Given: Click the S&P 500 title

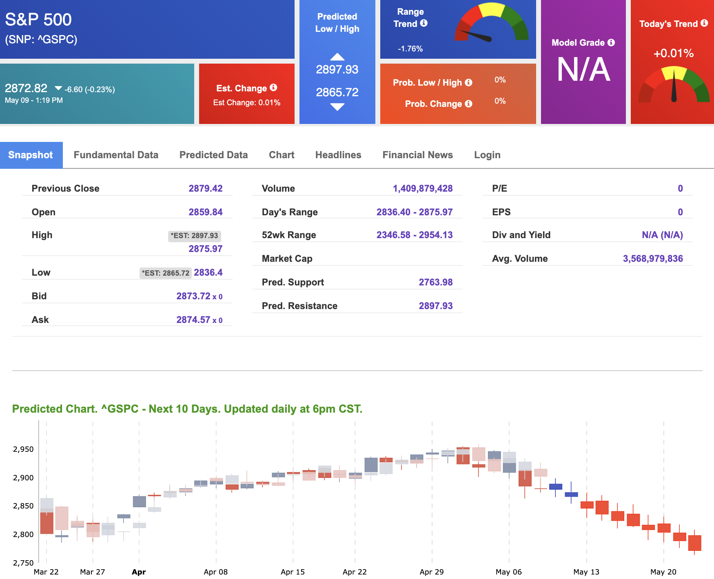Looking at the screenshot, I should (x=38, y=20).
